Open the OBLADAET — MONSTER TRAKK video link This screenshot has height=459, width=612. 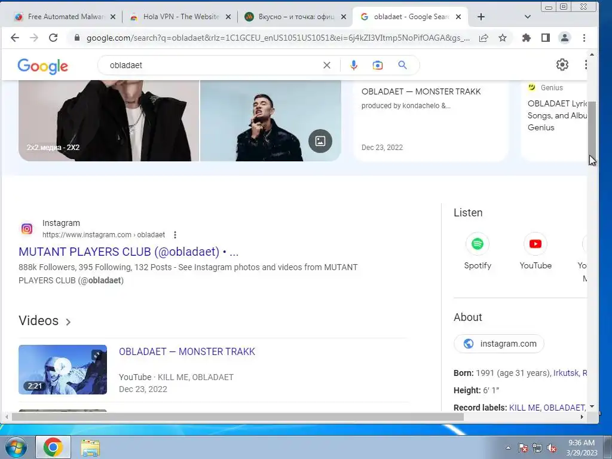click(187, 351)
